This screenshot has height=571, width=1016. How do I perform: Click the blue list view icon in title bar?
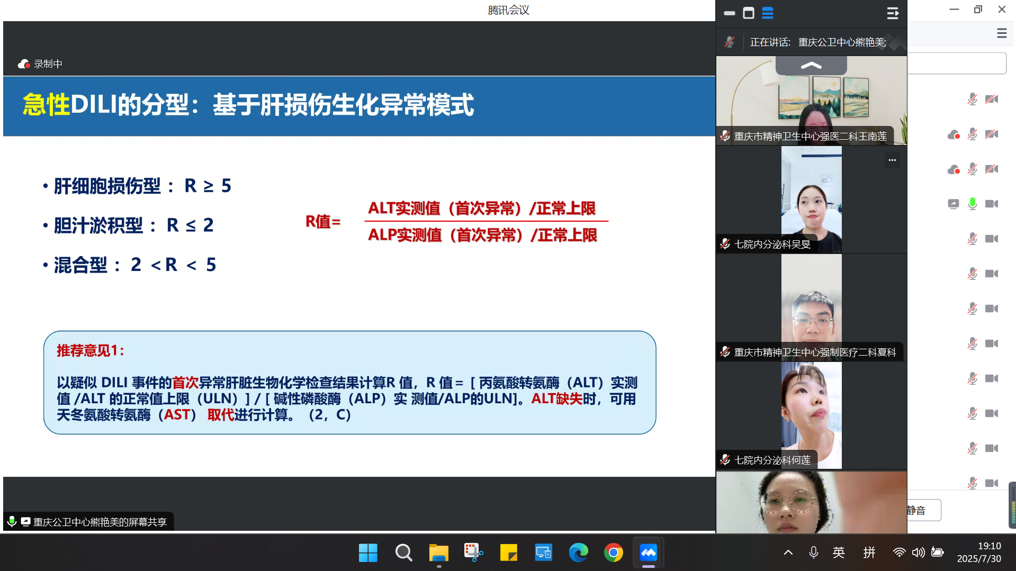click(x=768, y=13)
